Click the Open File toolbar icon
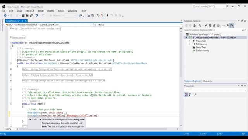248x139 pixels. click(23, 15)
